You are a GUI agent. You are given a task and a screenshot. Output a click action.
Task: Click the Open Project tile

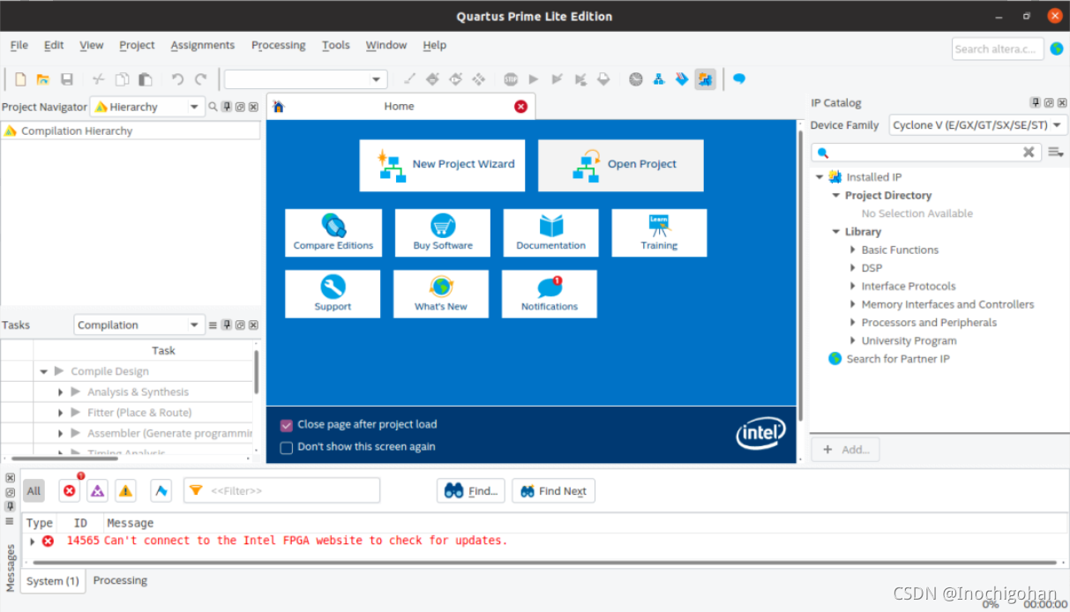621,165
